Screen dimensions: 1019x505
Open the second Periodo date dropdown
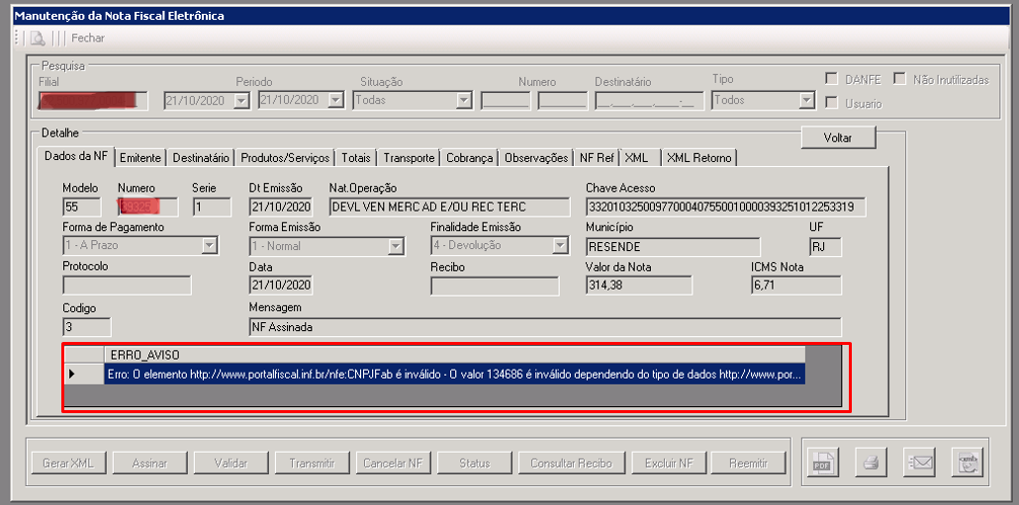point(336,101)
